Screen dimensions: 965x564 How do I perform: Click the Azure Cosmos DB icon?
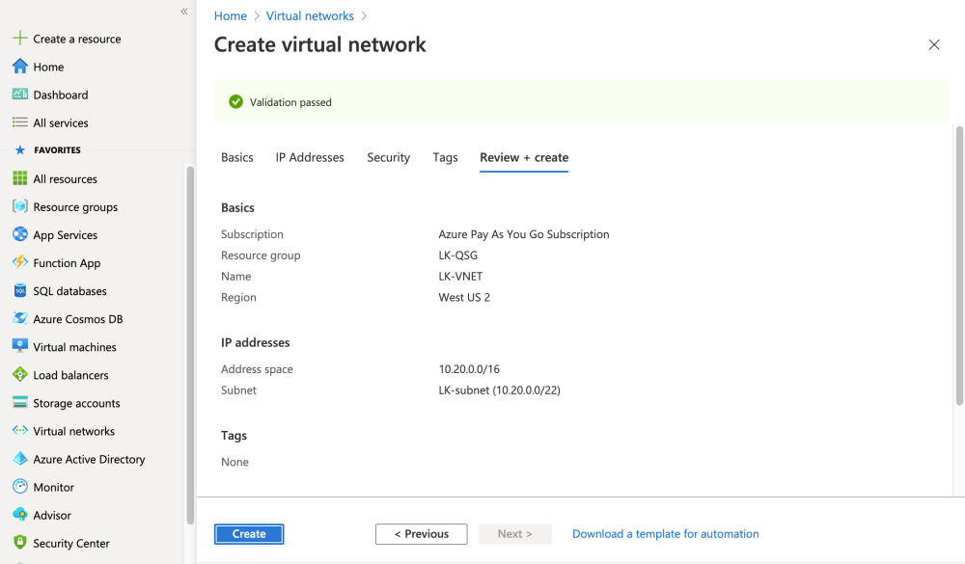tap(19, 318)
